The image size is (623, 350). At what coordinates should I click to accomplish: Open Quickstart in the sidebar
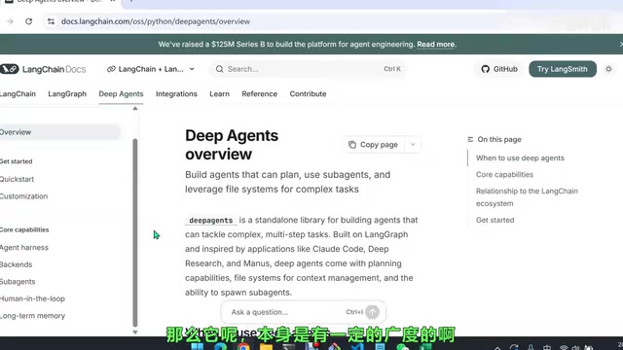18,179
